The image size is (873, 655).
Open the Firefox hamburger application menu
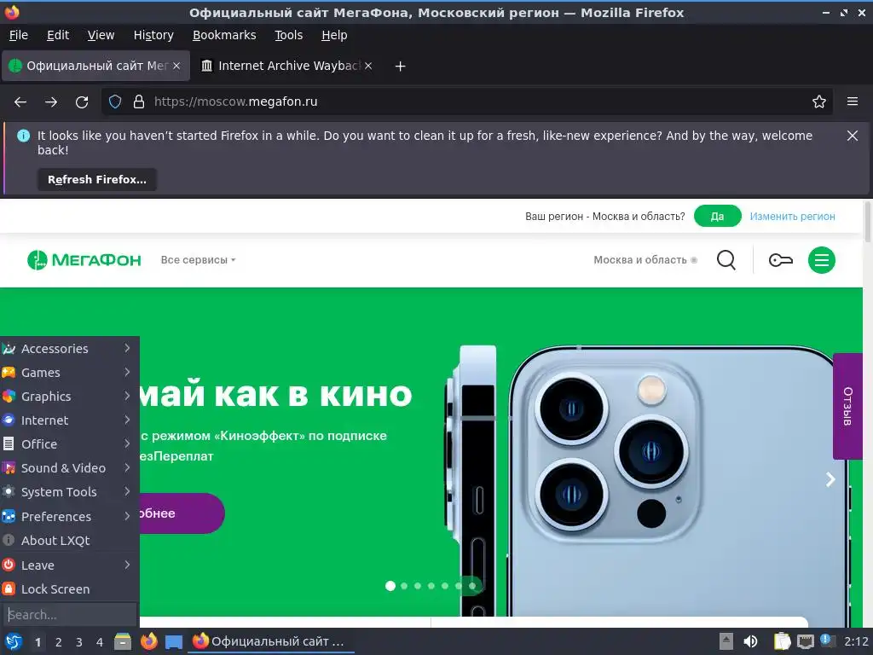pos(853,102)
